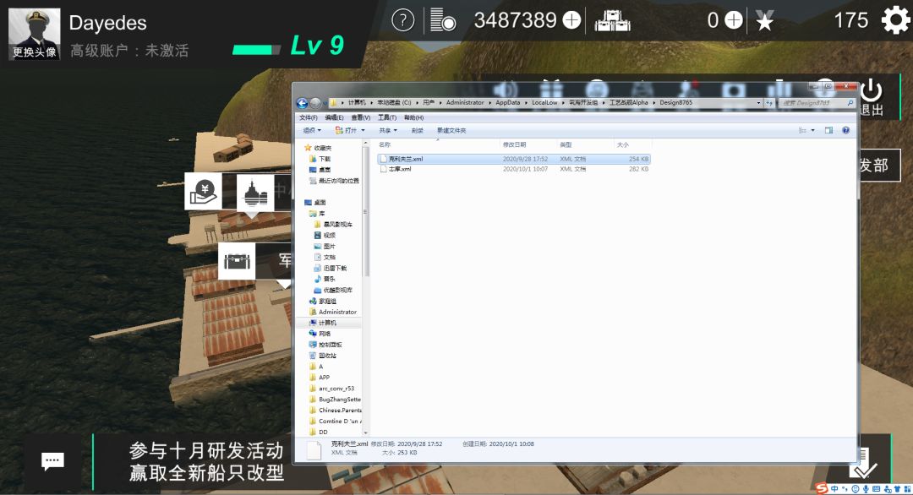Click AppData in the address path
The image size is (913, 495).
point(508,102)
